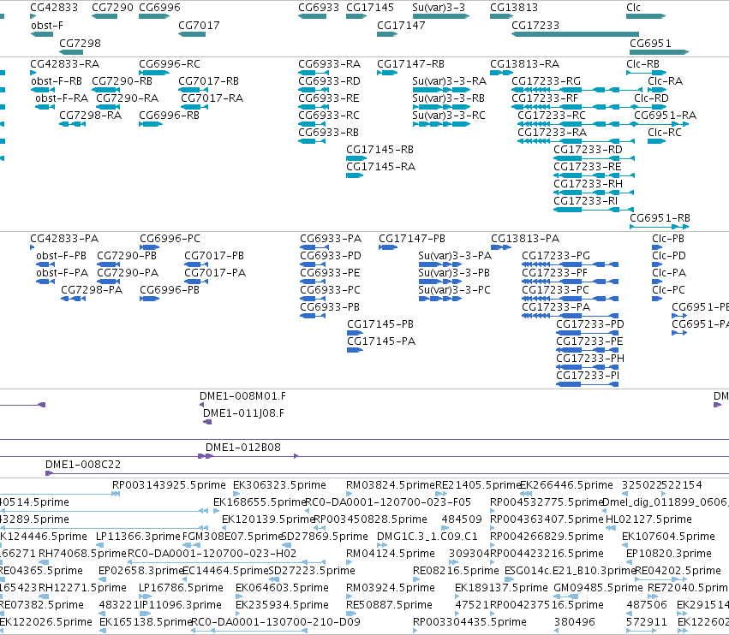Screen dimensions: 729x635
Task: Click protein CG7298-PA
Action: pyautogui.click(x=92, y=290)
